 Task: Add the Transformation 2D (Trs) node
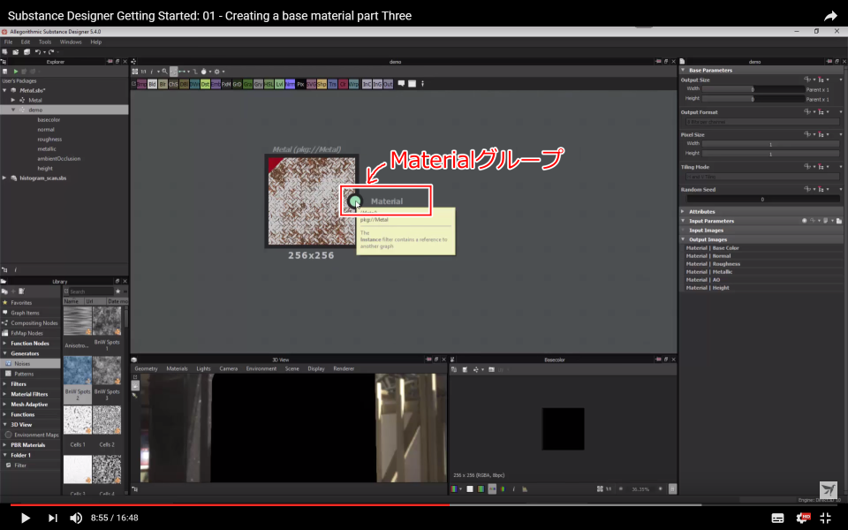[x=333, y=84]
